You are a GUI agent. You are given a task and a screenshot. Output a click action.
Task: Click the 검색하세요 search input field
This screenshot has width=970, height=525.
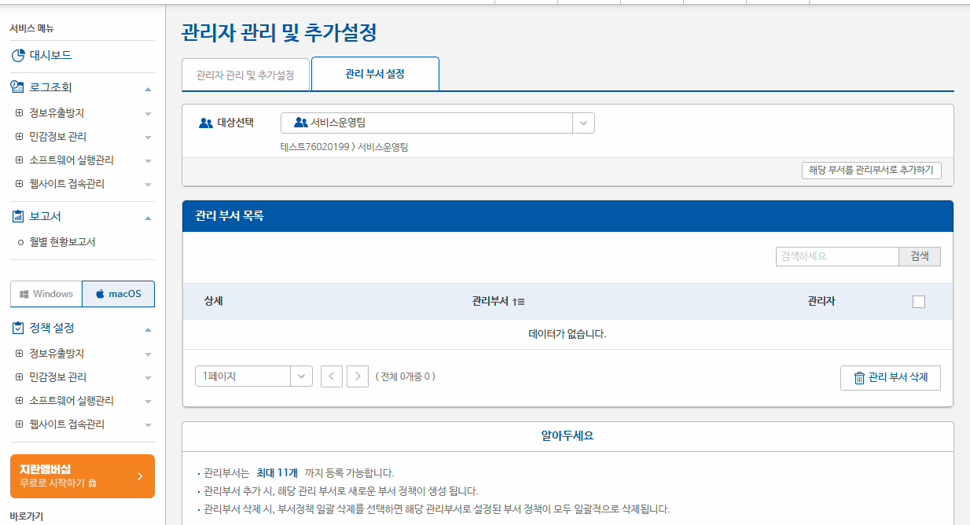(x=836, y=256)
